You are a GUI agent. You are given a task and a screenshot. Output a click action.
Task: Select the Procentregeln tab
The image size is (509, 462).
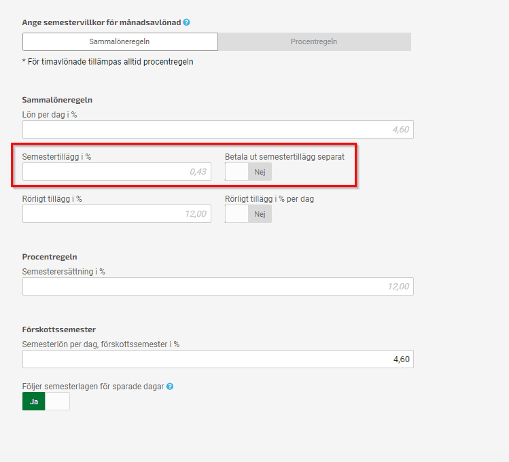coord(314,41)
